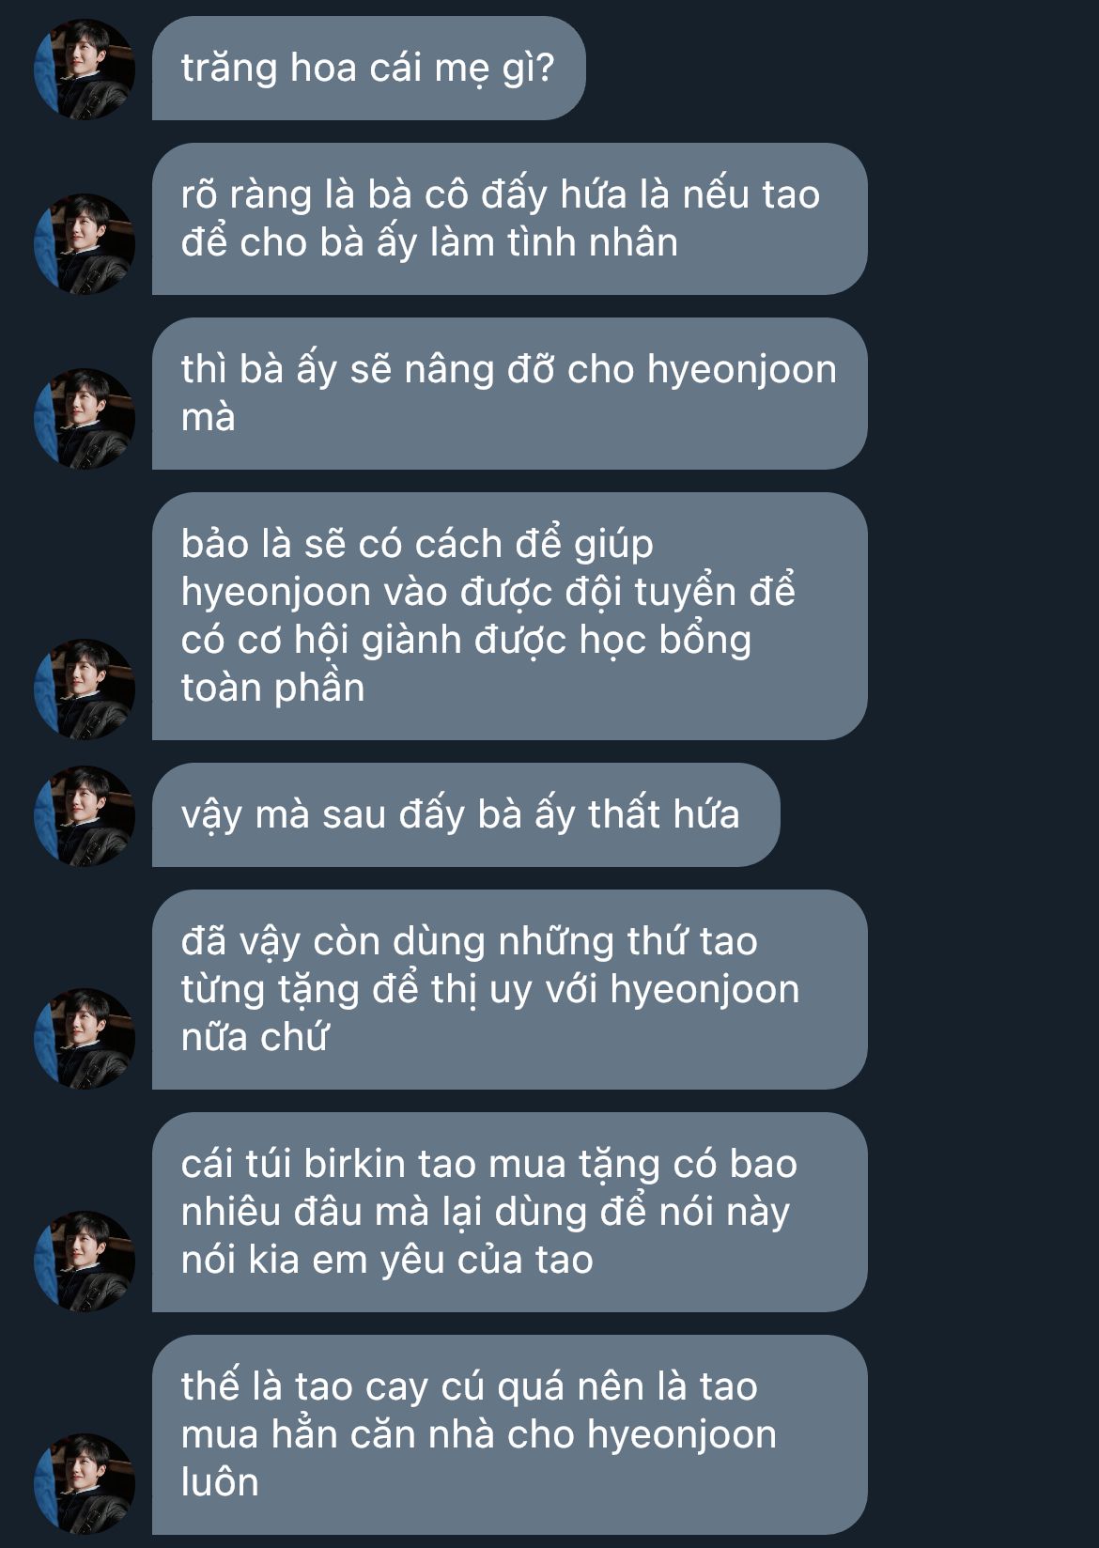Image resolution: width=1099 pixels, height=1548 pixels.
Task: Open profile photo beside 'đã vậy còn dùng' message
Action: [85, 1038]
